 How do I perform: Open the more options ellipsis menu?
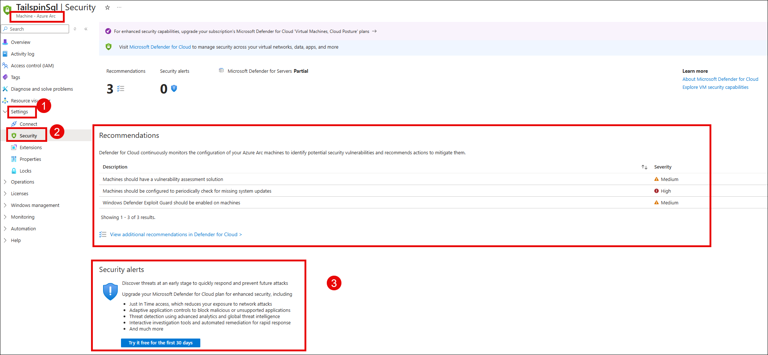[119, 7]
